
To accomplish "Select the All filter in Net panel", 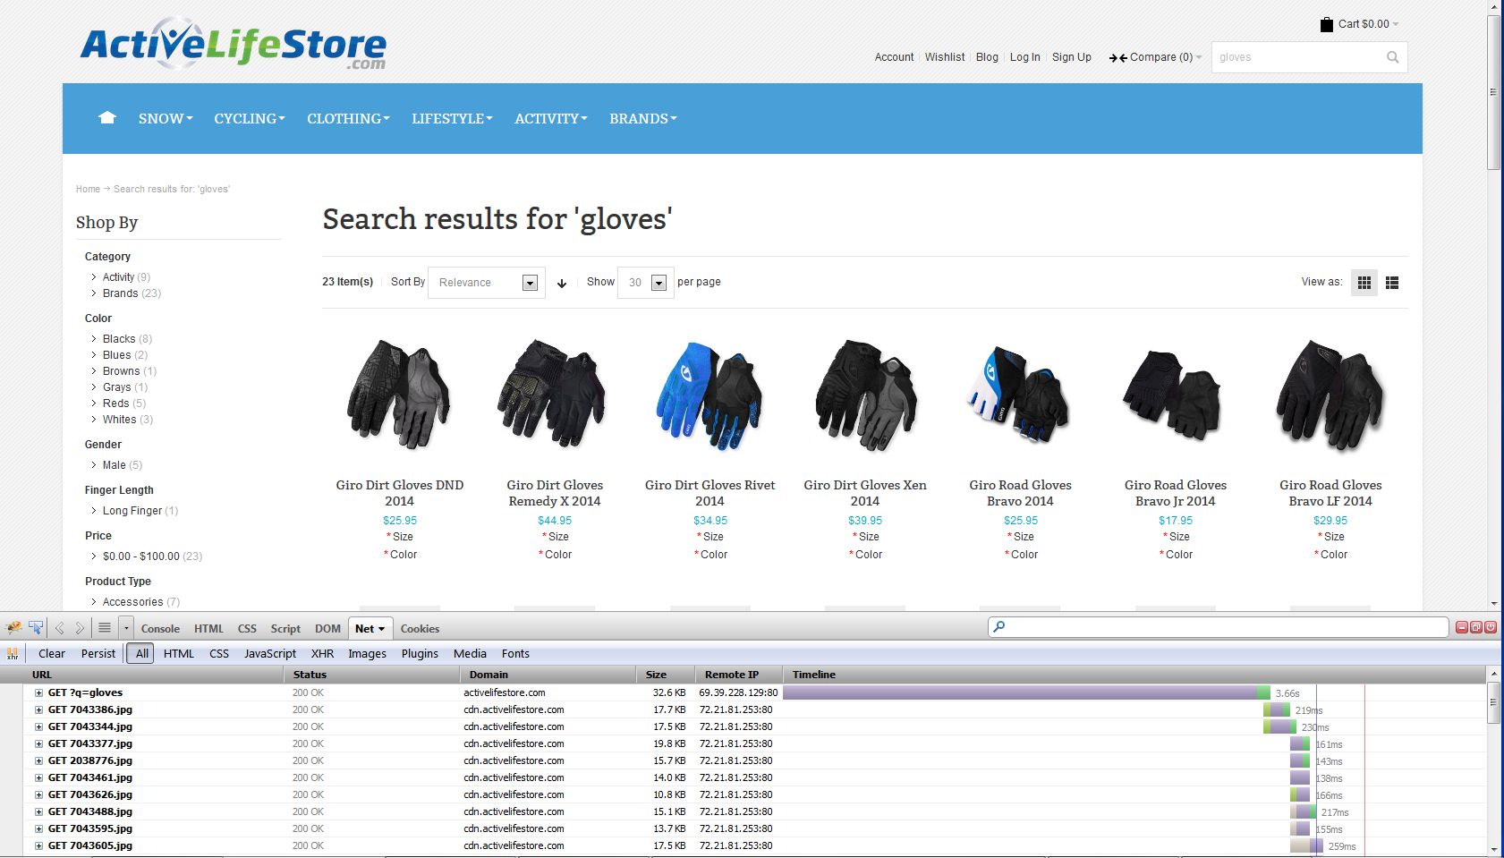I will 141,654.
